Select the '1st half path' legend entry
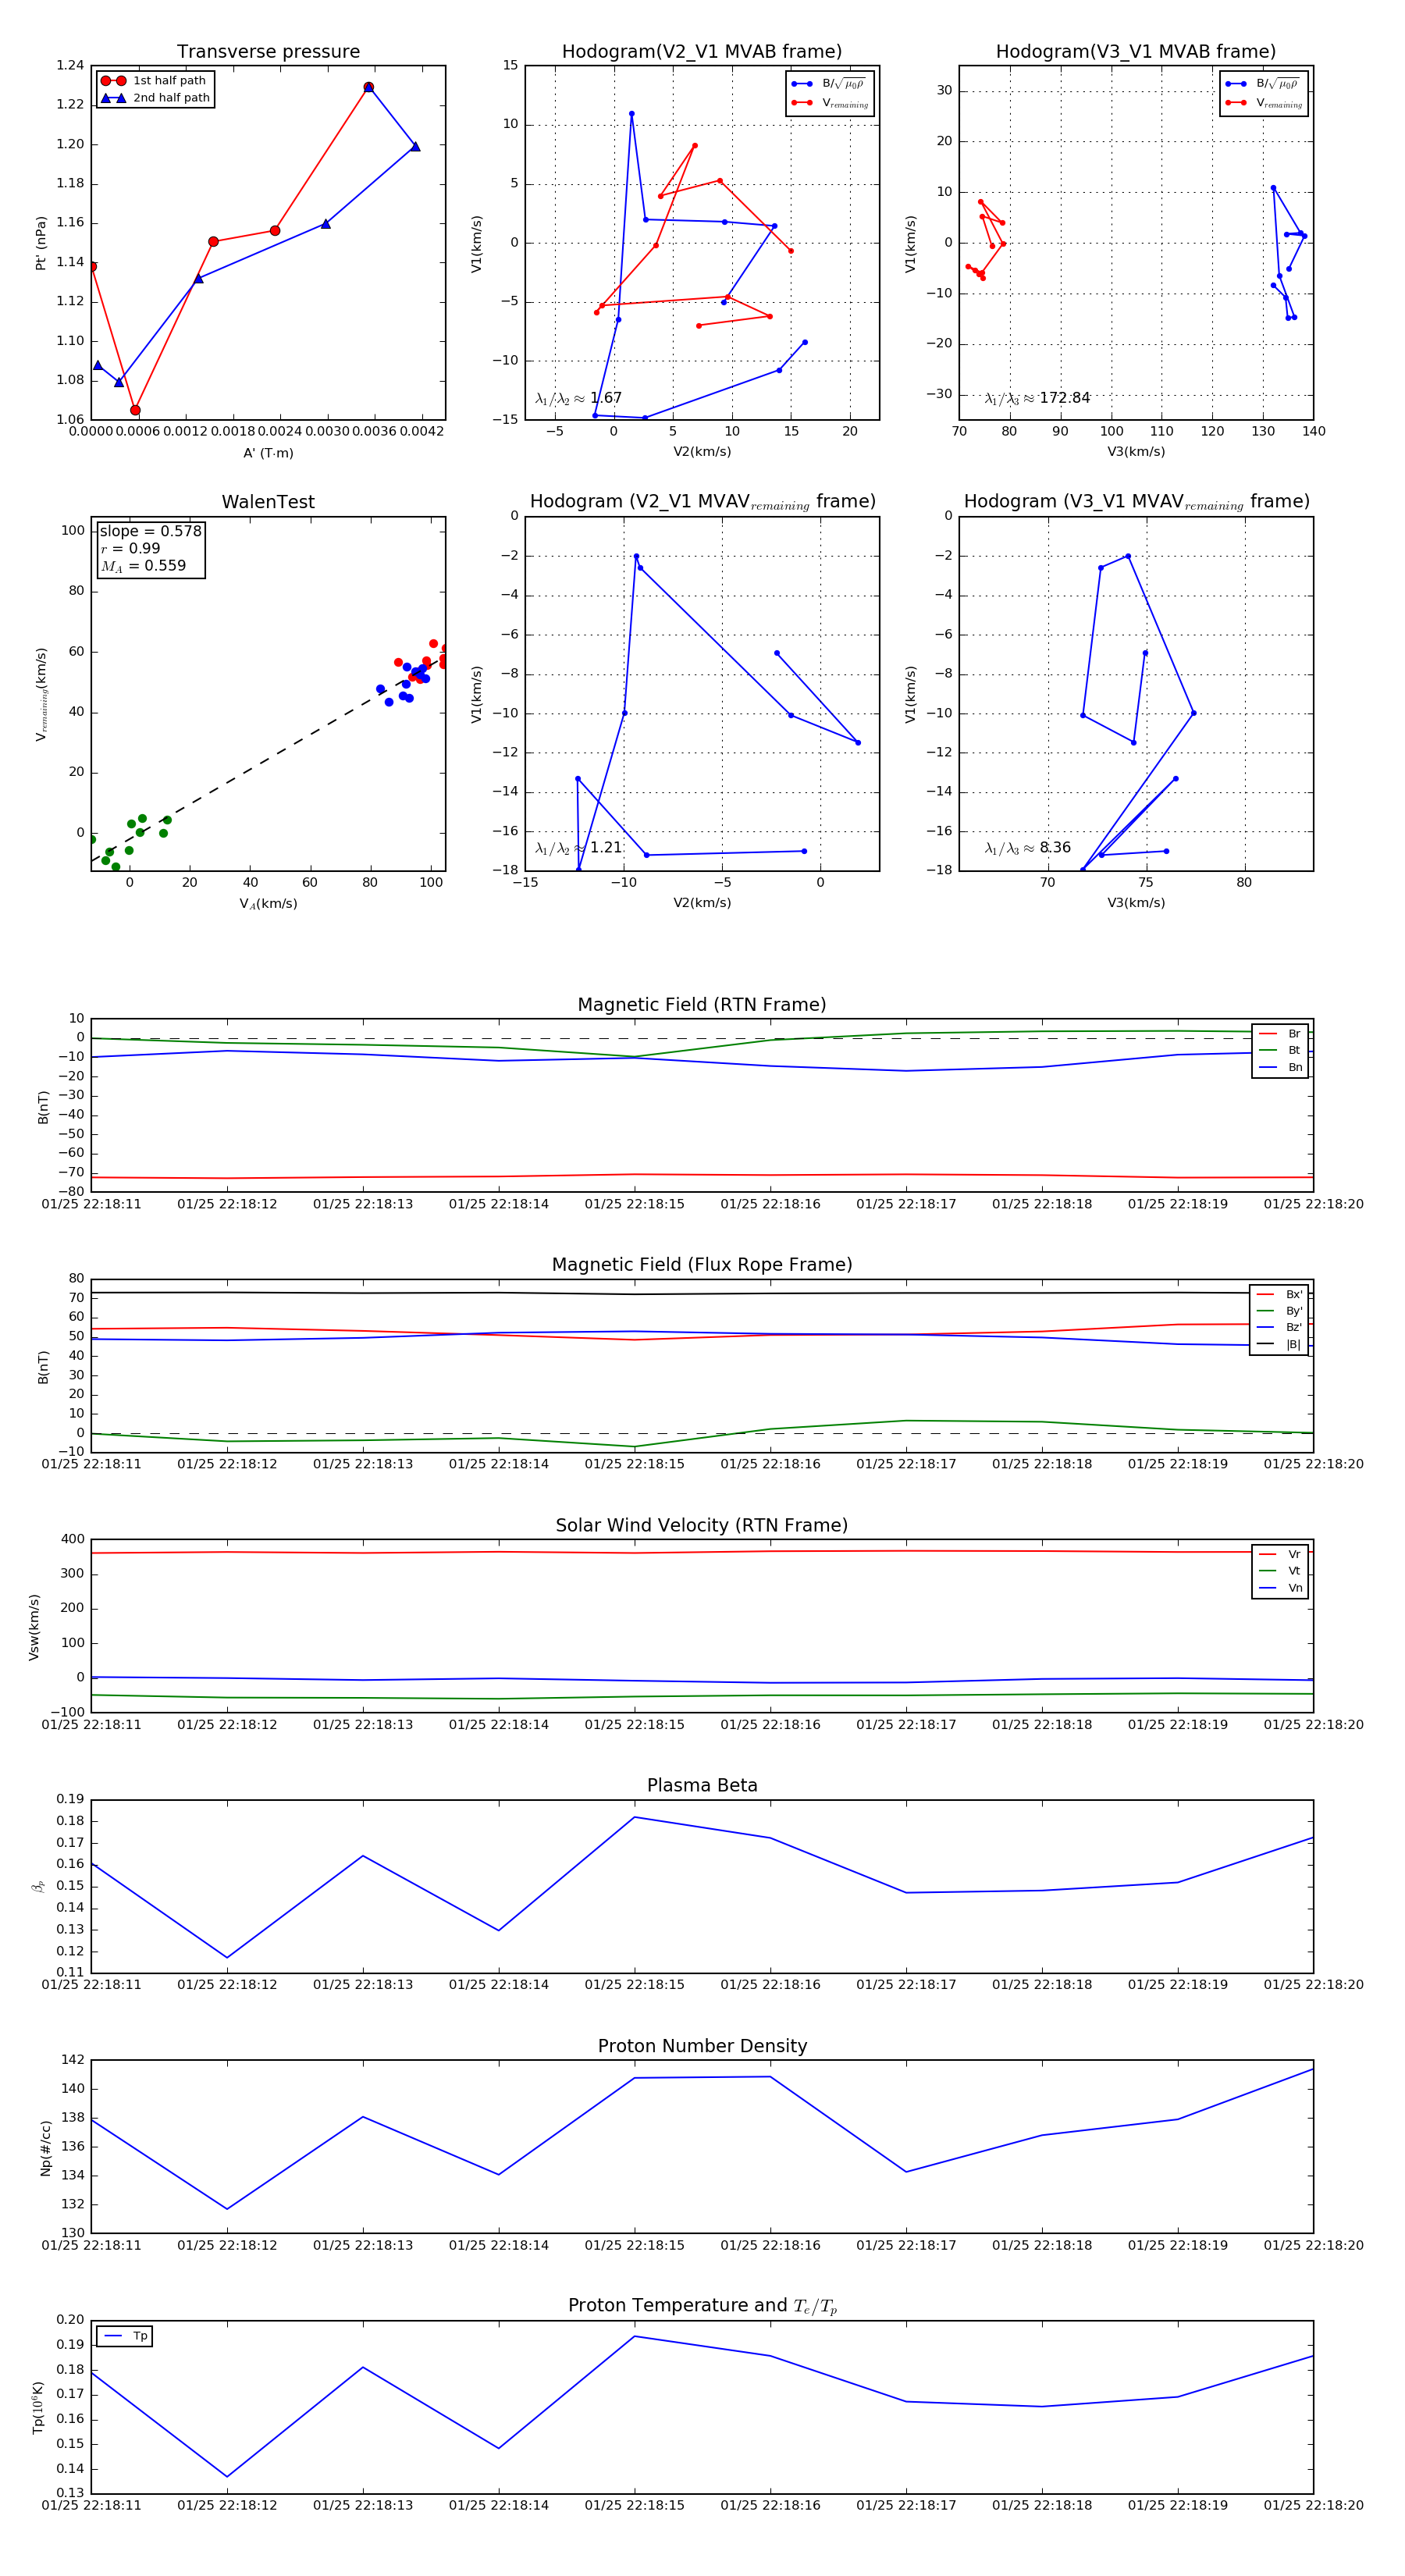1405x2576 pixels. click(155, 81)
